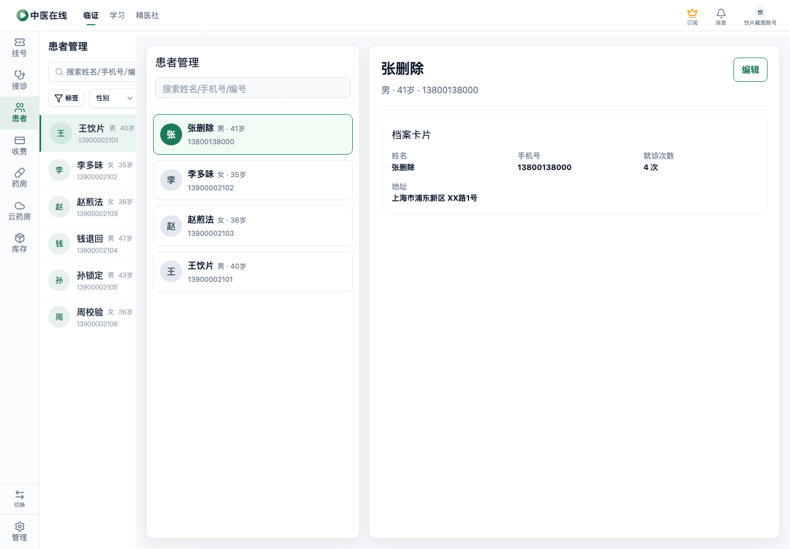
Task: Click the 李 avatar in 李多味 card
Action: pos(171,180)
